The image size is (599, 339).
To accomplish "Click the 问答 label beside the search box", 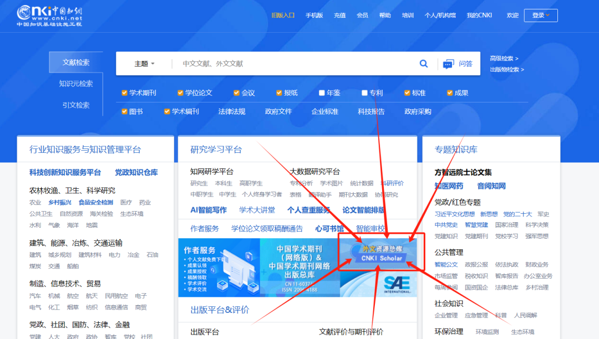I will (466, 64).
